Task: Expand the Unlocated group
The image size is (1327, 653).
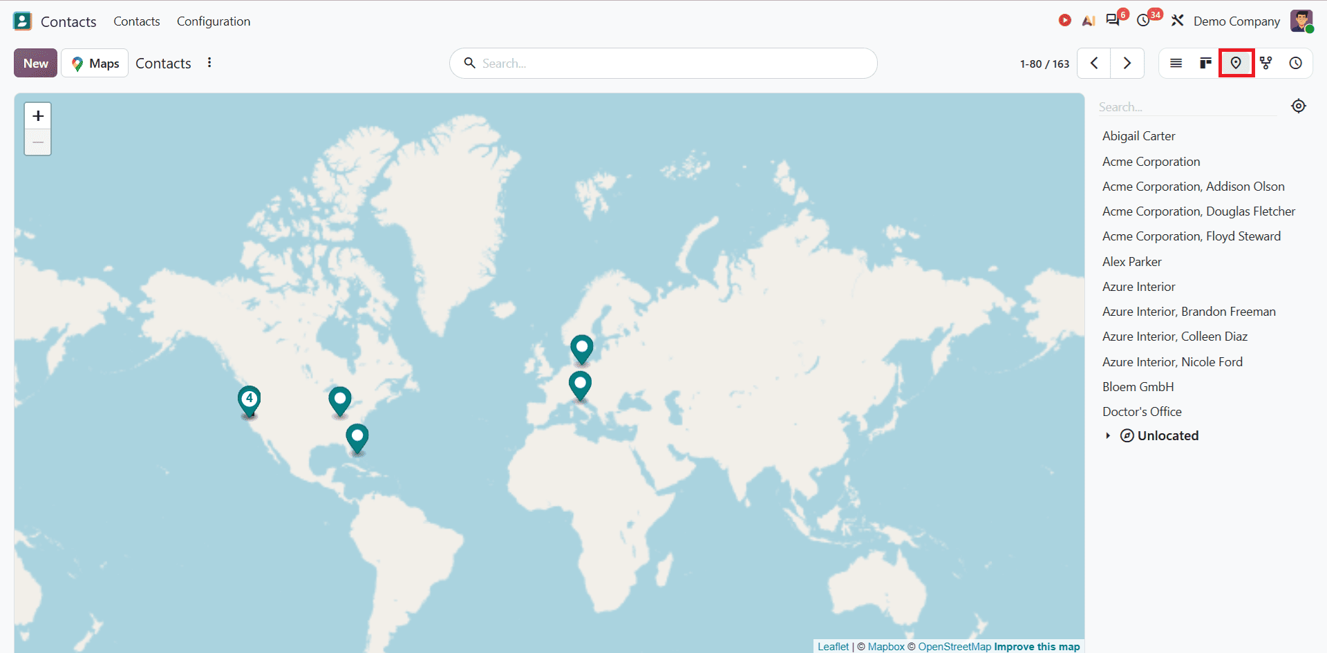Action: (1152, 435)
